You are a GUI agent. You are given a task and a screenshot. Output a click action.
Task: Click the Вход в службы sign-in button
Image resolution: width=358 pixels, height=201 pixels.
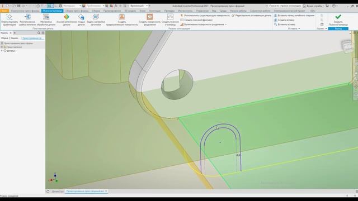(313, 6)
